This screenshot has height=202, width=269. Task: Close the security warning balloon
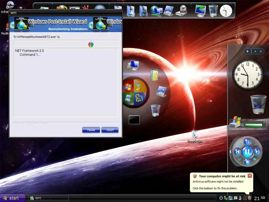point(250,176)
